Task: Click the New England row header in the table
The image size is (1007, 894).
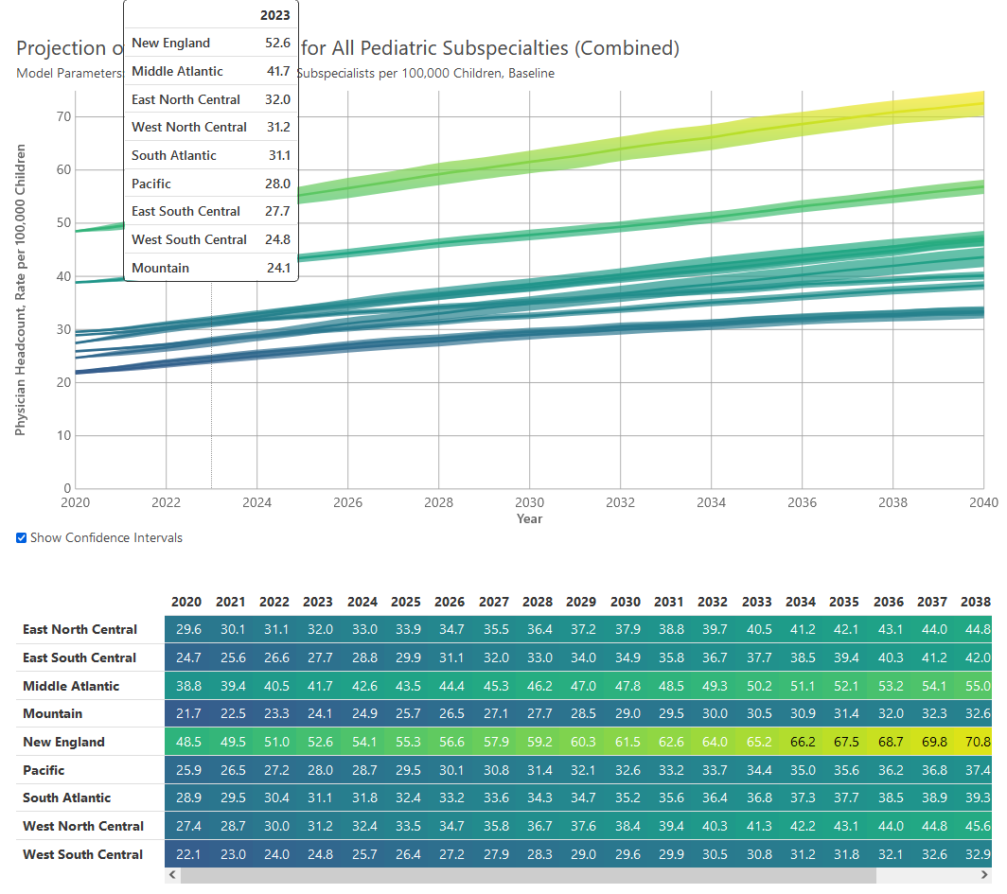Action: coord(63,742)
